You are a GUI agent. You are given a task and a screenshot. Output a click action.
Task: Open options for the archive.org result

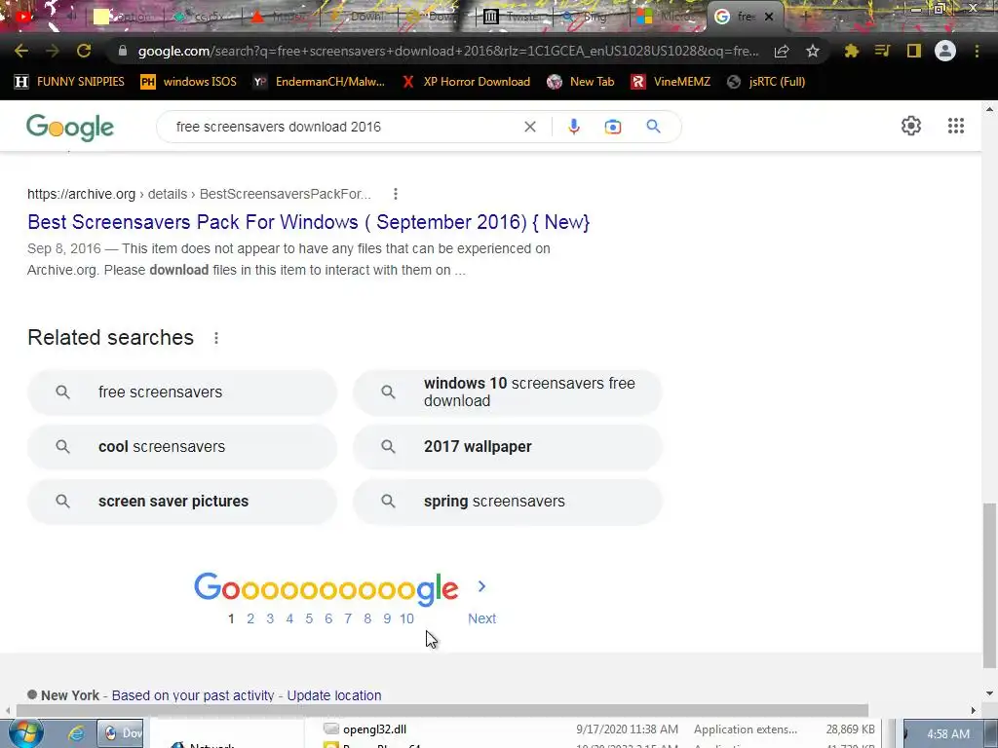pyautogui.click(x=396, y=194)
